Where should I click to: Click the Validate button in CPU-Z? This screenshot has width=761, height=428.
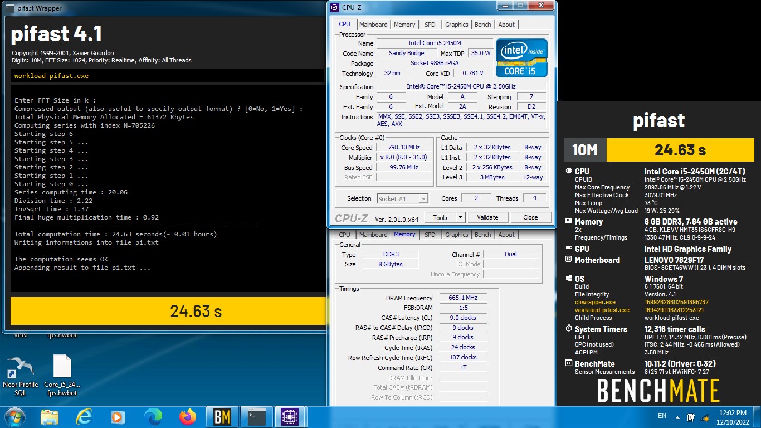point(487,217)
